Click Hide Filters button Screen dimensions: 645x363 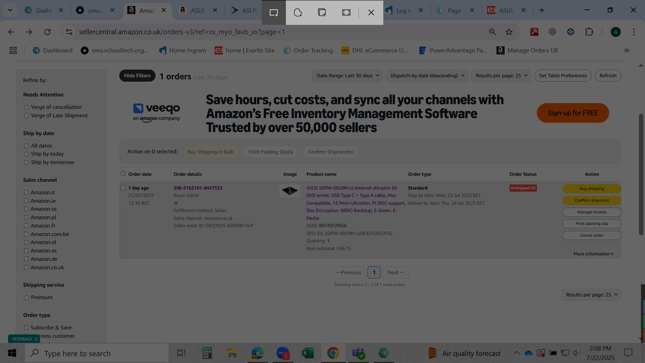pyautogui.click(x=137, y=76)
